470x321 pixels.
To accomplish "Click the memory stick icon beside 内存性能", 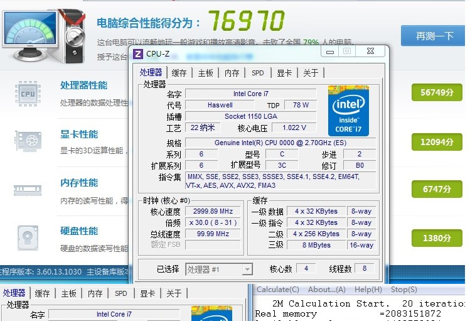I will coord(28,190).
